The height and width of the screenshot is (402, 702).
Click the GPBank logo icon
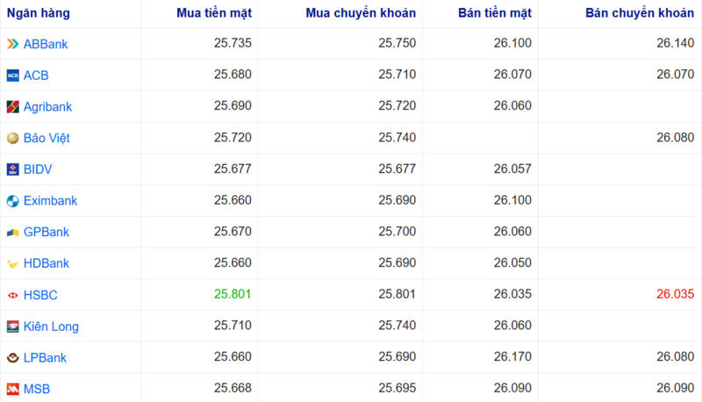[x=12, y=233]
